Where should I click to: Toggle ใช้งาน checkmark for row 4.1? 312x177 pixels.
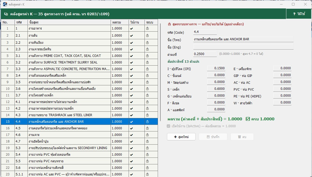point(132,102)
